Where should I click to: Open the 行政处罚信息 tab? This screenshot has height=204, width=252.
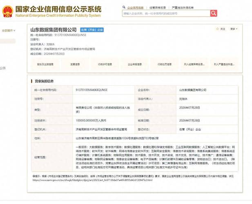[165, 64]
